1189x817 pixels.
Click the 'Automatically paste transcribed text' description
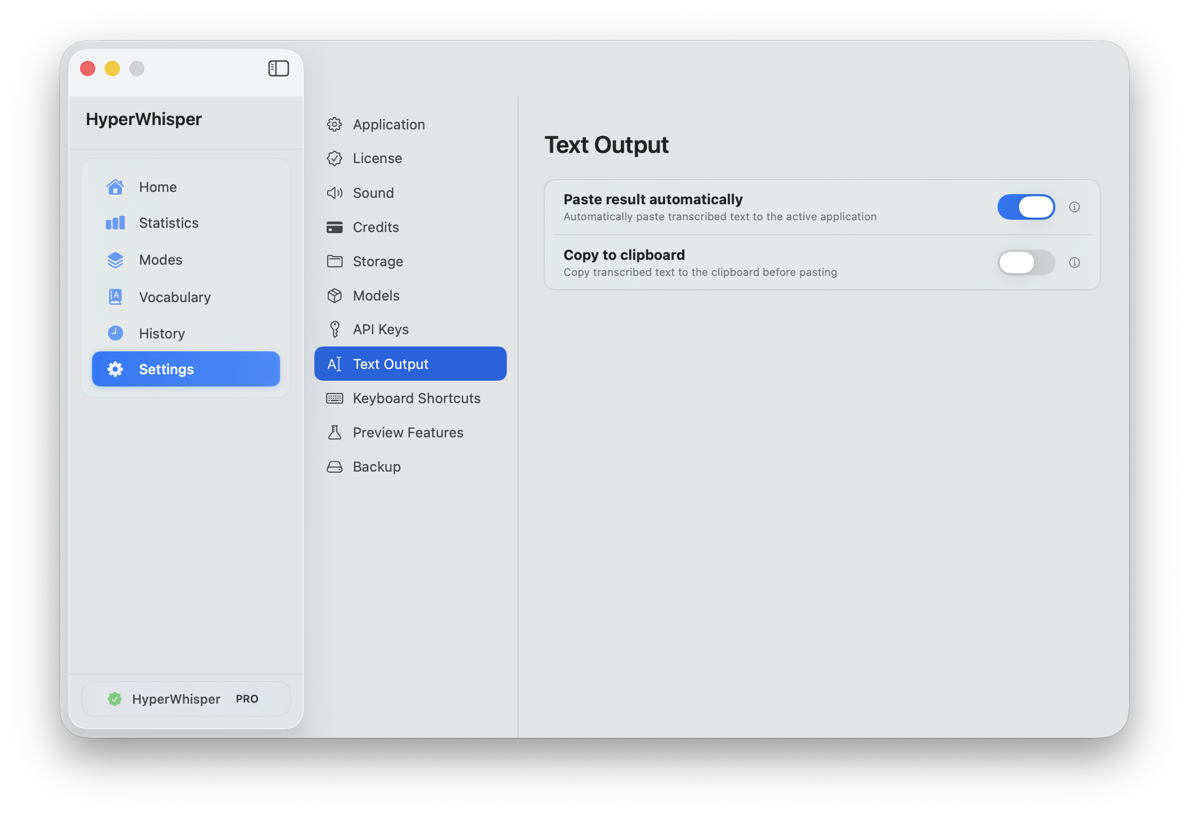720,217
